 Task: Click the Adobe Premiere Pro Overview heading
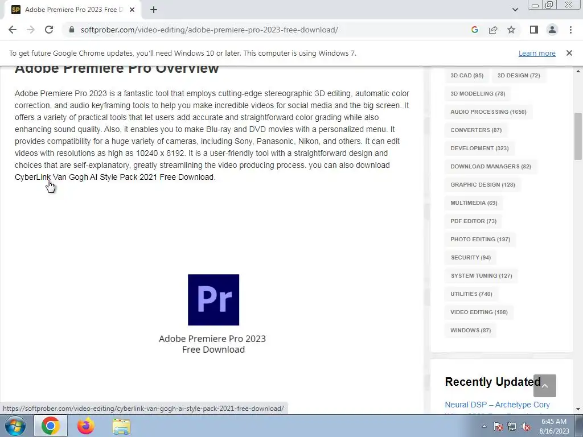117,69
